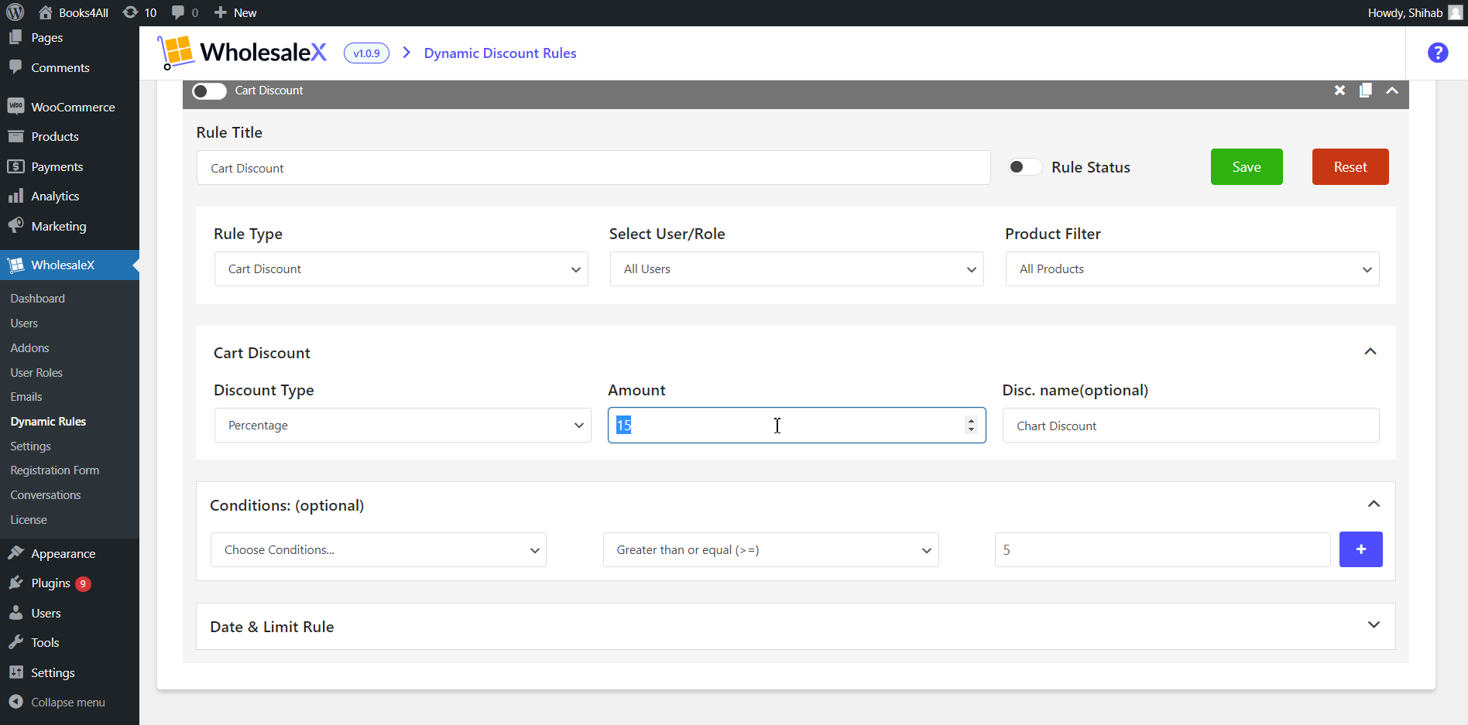Image resolution: width=1468 pixels, height=725 pixels.
Task: Open the Payments menu
Action: [x=70, y=166]
